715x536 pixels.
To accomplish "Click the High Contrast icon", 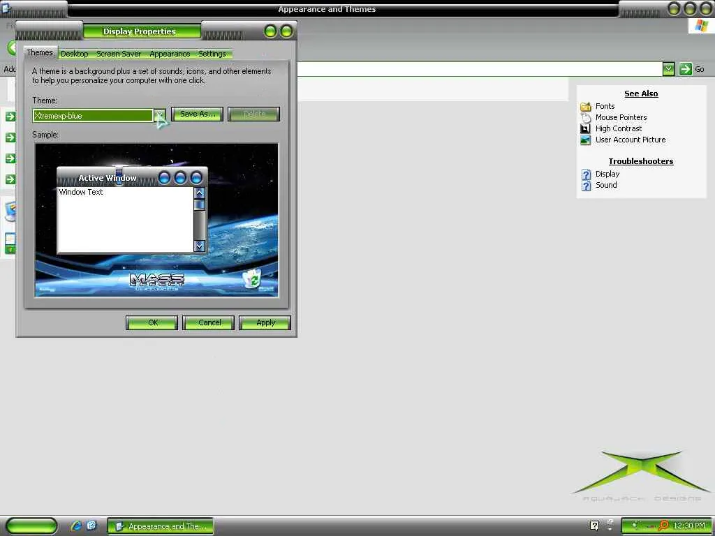I will pos(586,129).
